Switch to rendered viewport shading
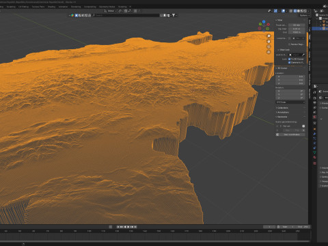The height and width of the screenshot is (246, 328). pyautogui.click(x=305, y=11)
